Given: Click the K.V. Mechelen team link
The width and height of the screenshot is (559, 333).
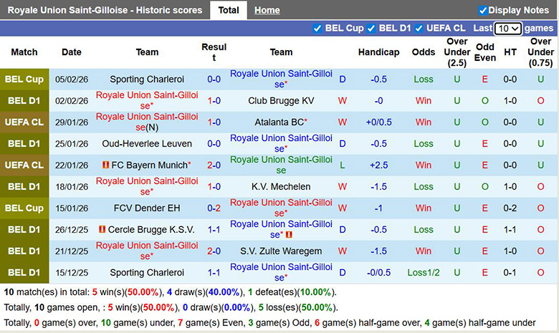Looking at the screenshot, I should click(281, 187).
